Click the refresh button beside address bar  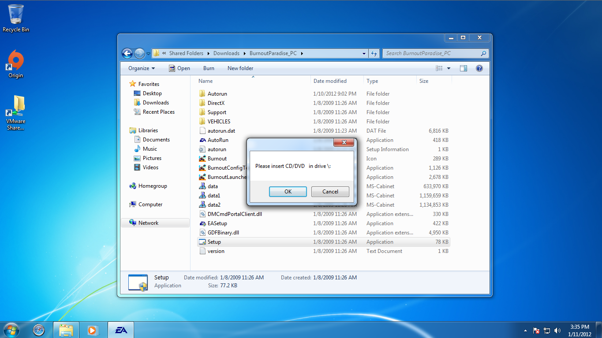(x=374, y=53)
